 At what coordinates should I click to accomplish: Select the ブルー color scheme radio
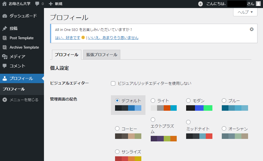pyautogui.click(x=224, y=101)
